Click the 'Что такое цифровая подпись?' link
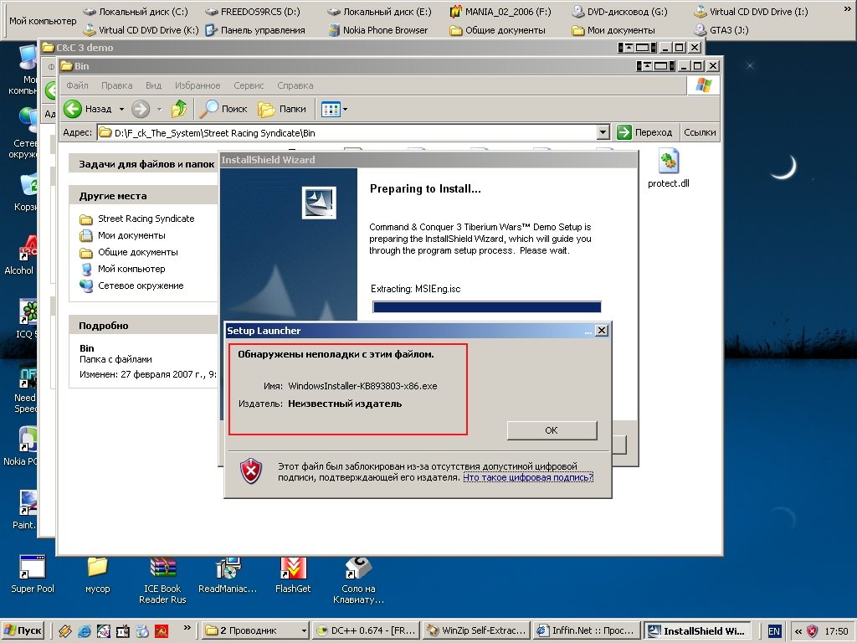The width and height of the screenshot is (857, 643). [528, 477]
